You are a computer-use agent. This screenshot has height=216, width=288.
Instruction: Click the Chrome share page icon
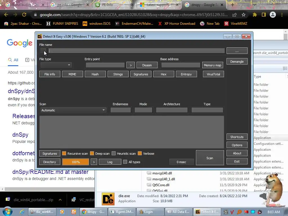coord(235,15)
